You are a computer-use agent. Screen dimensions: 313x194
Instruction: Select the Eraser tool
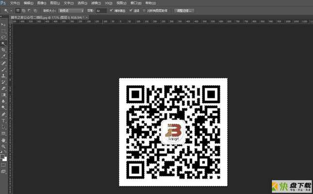[x=3, y=89]
